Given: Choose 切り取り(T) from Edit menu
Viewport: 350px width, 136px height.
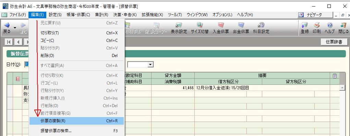Looking at the screenshot, I should tap(76, 33).
